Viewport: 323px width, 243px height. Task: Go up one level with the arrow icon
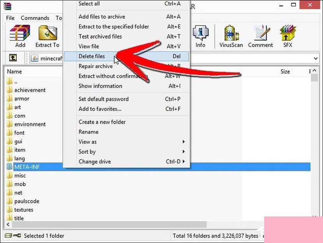[13, 58]
